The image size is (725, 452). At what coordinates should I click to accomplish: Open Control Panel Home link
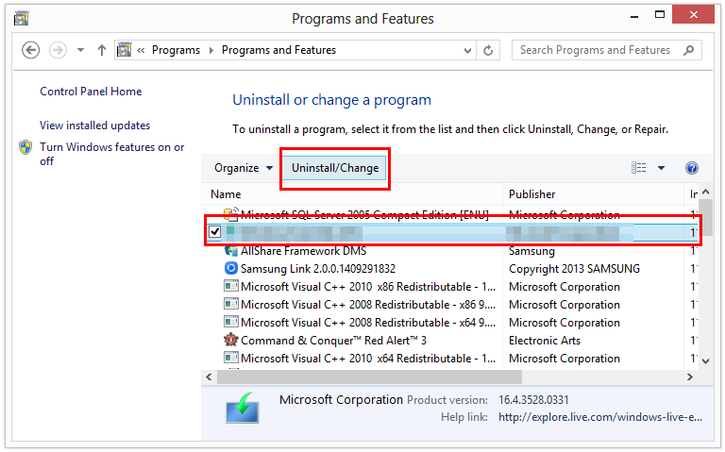(x=91, y=92)
